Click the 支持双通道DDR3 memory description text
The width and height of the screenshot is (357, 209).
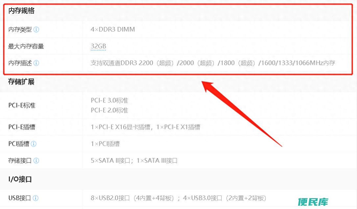point(213,63)
